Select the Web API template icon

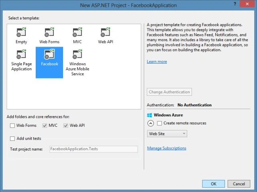coord(105,32)
